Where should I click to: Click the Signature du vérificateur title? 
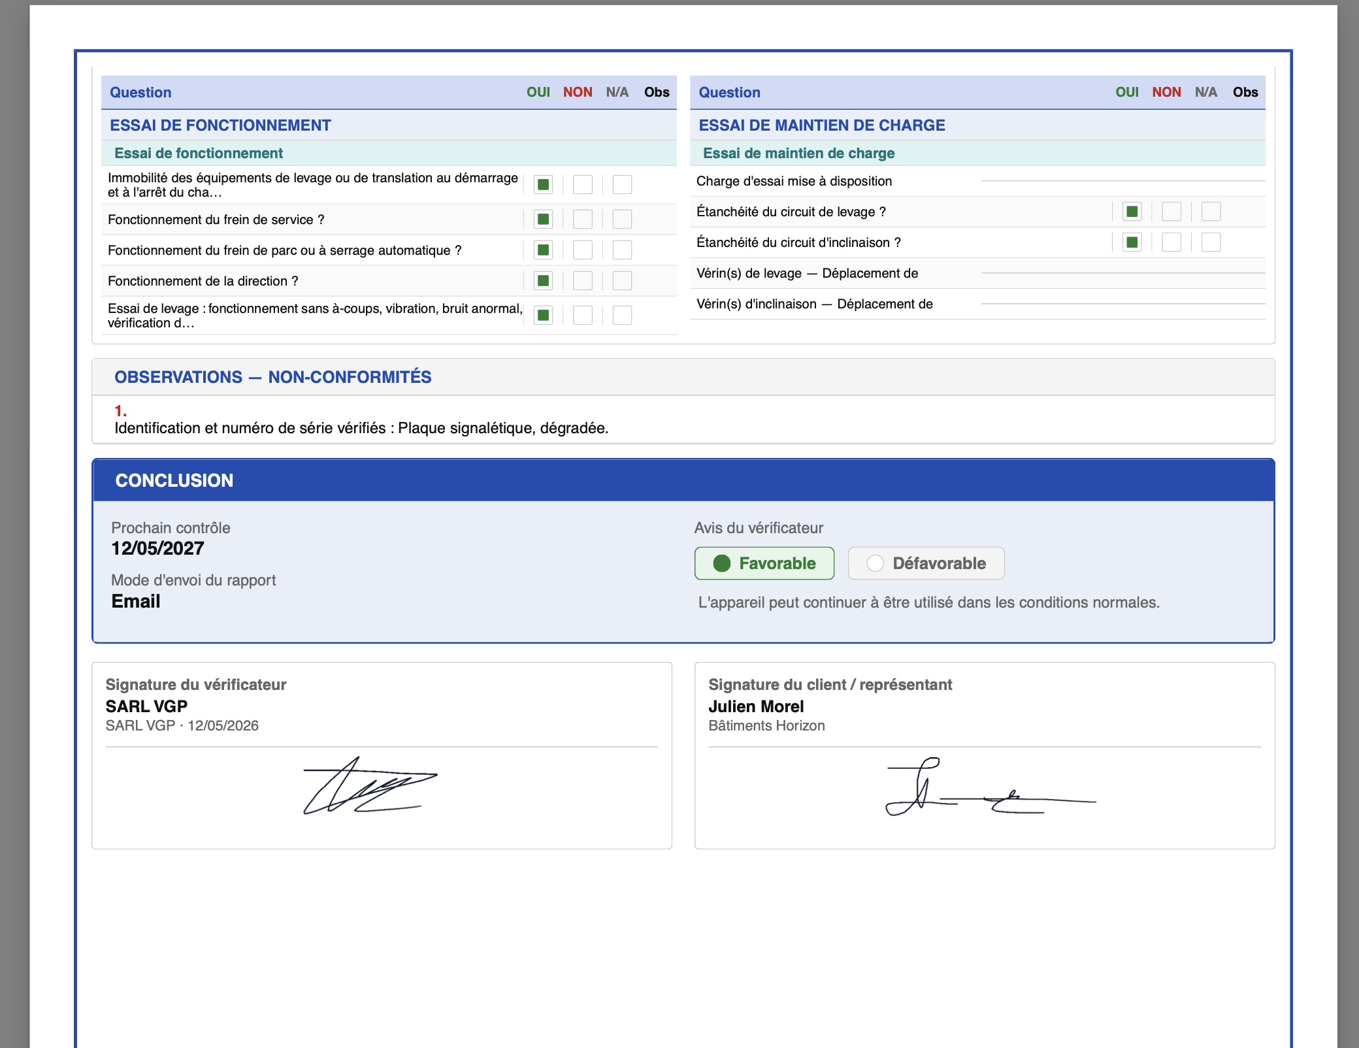coord(196,685)
